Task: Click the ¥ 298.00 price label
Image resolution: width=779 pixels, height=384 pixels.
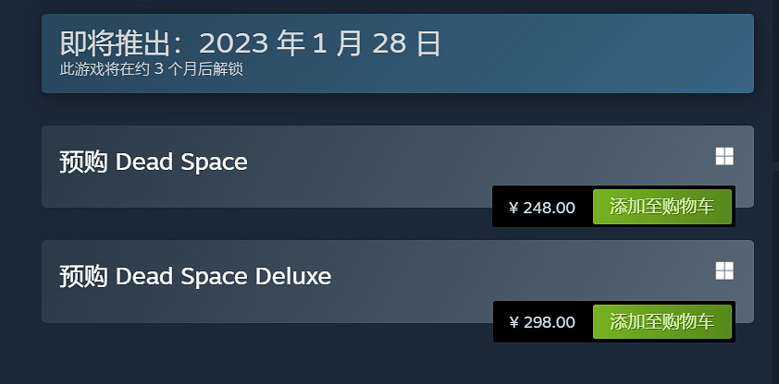Action: (542, 322)
